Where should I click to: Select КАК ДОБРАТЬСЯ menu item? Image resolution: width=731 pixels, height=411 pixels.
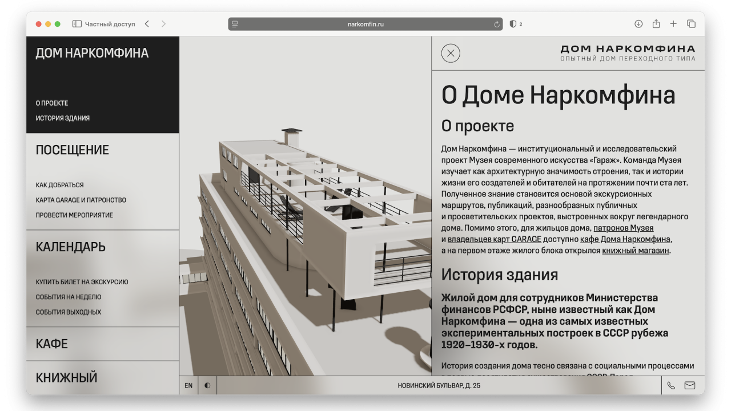coord(59,185)
